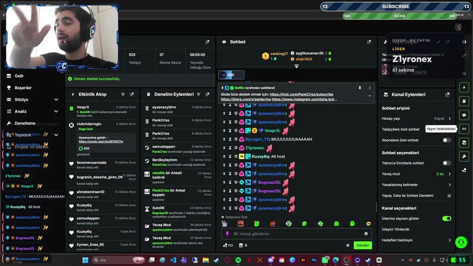Image resolution: width=473 pixels, height=266 pixels.
Task: Open the emoji picker in message box
Action: tap(366, 234)
